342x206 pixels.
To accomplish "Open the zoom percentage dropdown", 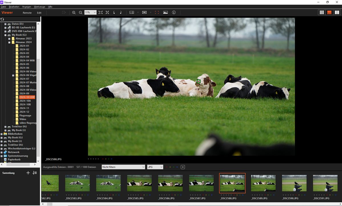I will pos(95,12).
